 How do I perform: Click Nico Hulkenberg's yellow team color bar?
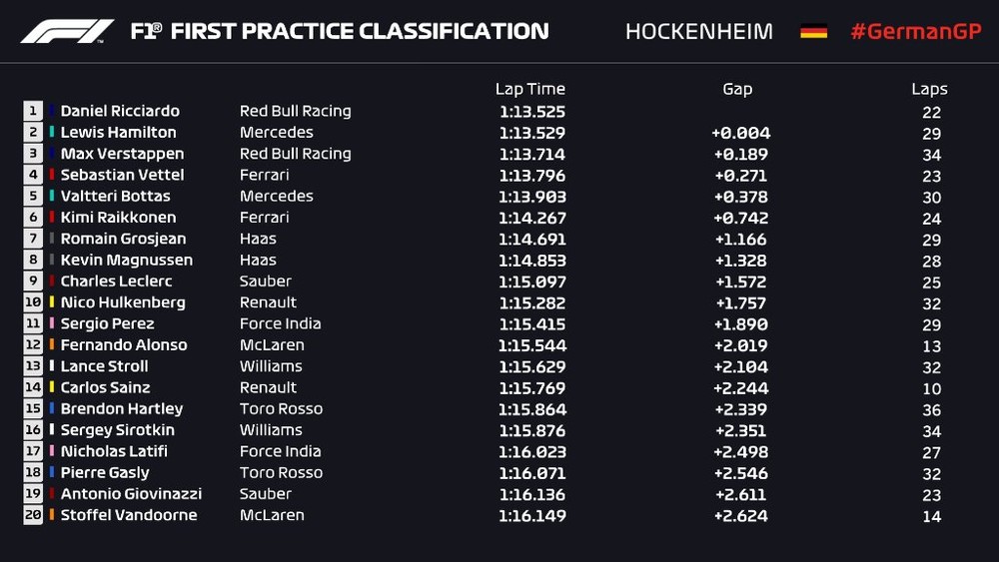(52, 302)
